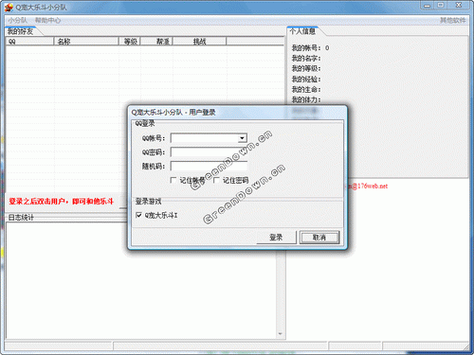Open the 帮助中心 menu
474x355 pixels.
coord(47,21)
